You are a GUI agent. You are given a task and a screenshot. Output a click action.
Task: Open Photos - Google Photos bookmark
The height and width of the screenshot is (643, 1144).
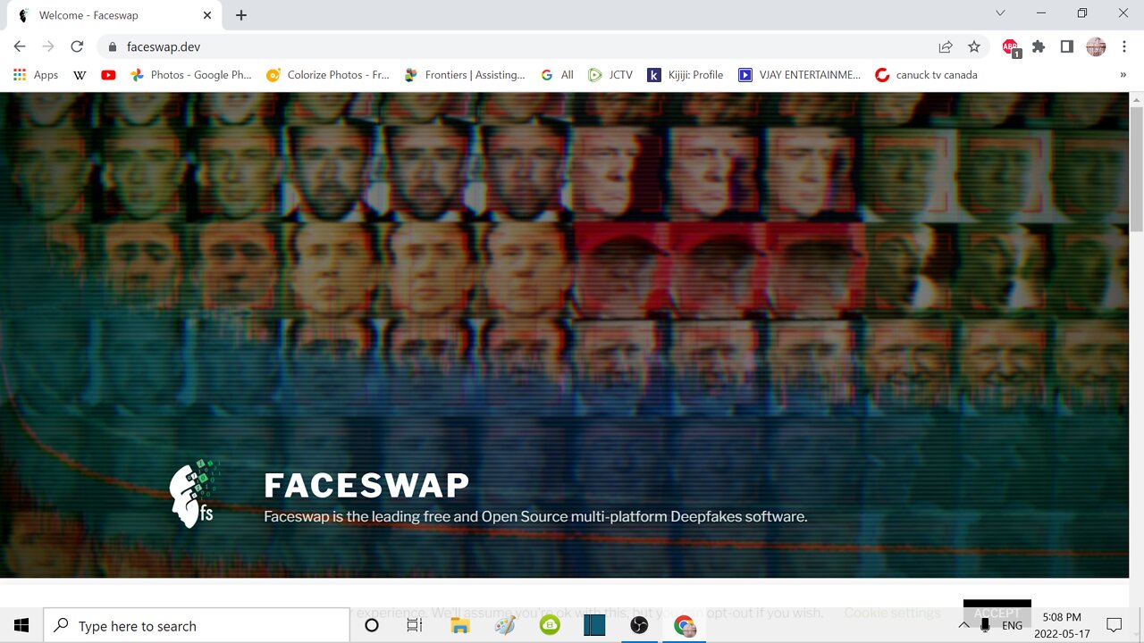pos(191,75)
